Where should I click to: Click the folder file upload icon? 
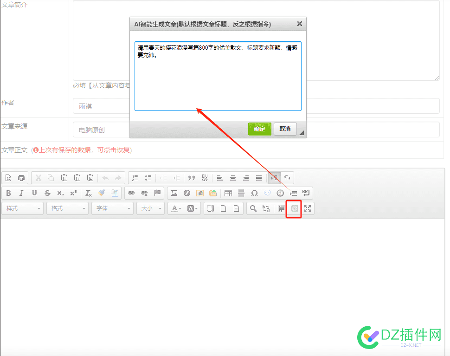213,193
